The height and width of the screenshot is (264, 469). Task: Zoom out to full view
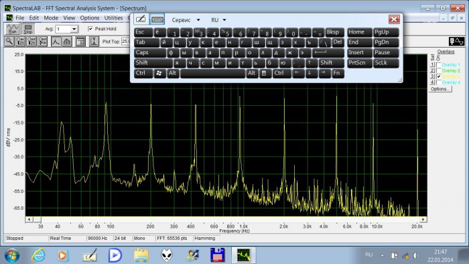point(42,42)
